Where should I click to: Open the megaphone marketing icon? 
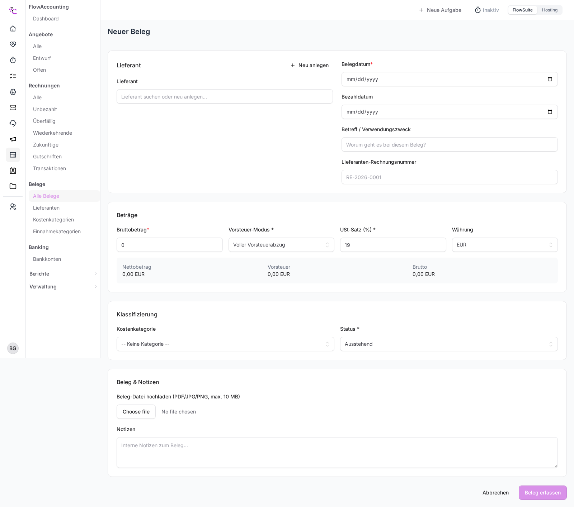13,139
